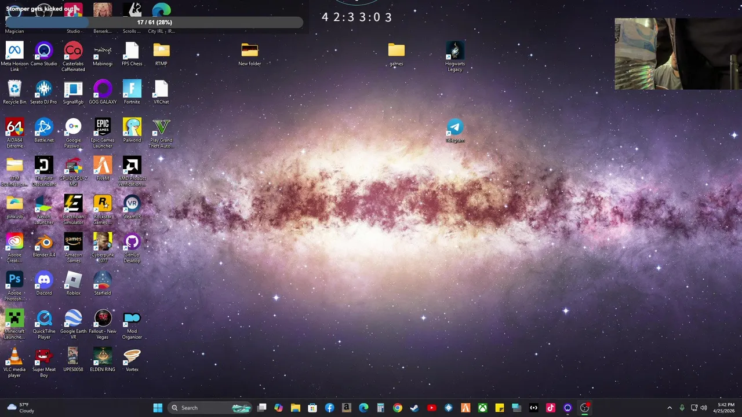Launch Battle.net from the desktop

coord(43,131)
